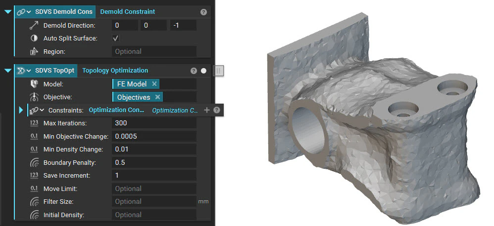Edit Max Iterations value 300
The image size is (494, 226).
(154, 123)
